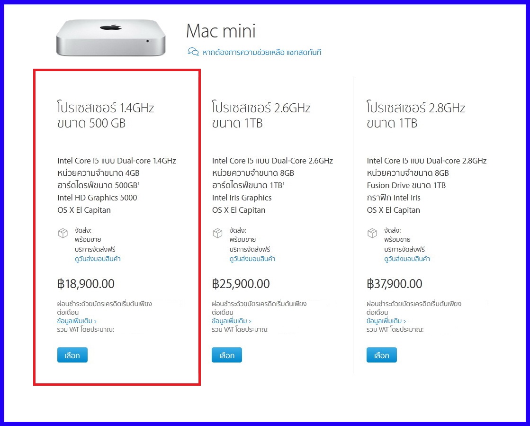The width and height of the screenshot is (530, 426).
Task: Click the shipping box icon for 1.4GHz model
Action: [x=63, y=233]
